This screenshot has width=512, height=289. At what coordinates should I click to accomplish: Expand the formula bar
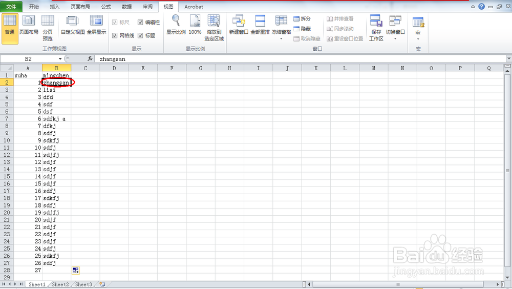point(509,58)
